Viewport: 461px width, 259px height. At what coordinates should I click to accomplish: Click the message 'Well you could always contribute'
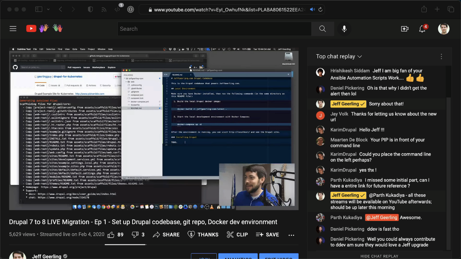[383, 242]
